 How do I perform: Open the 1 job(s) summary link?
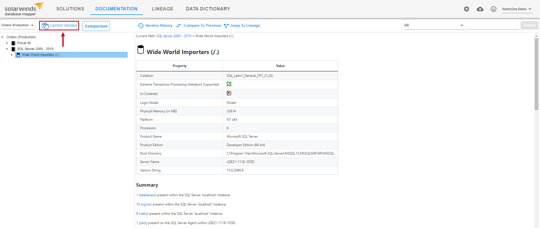[x=142, y=223]
